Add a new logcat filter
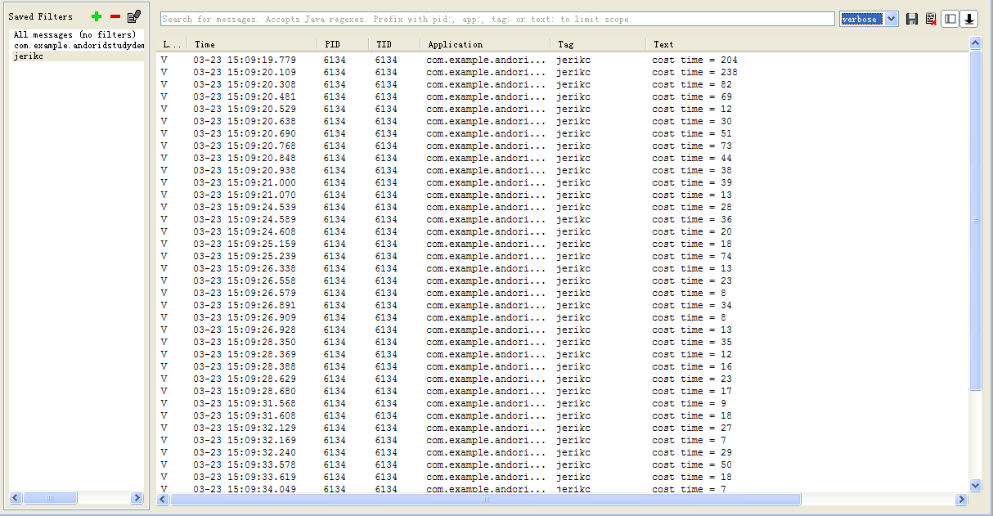Image resolution: width=993 pixels, height=516 pixels. click(x=97, y=16)
